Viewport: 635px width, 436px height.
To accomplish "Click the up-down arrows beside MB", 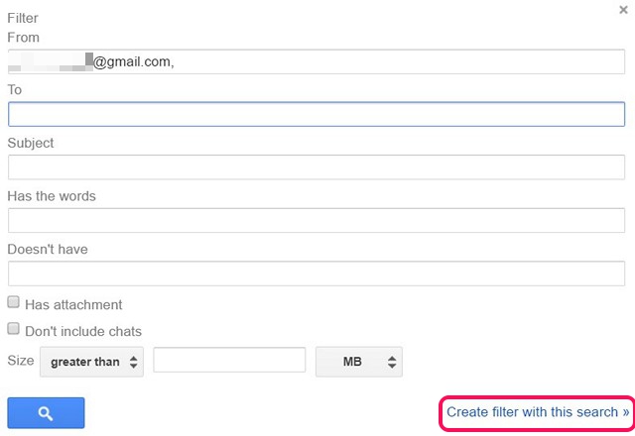I will [392, 362].
